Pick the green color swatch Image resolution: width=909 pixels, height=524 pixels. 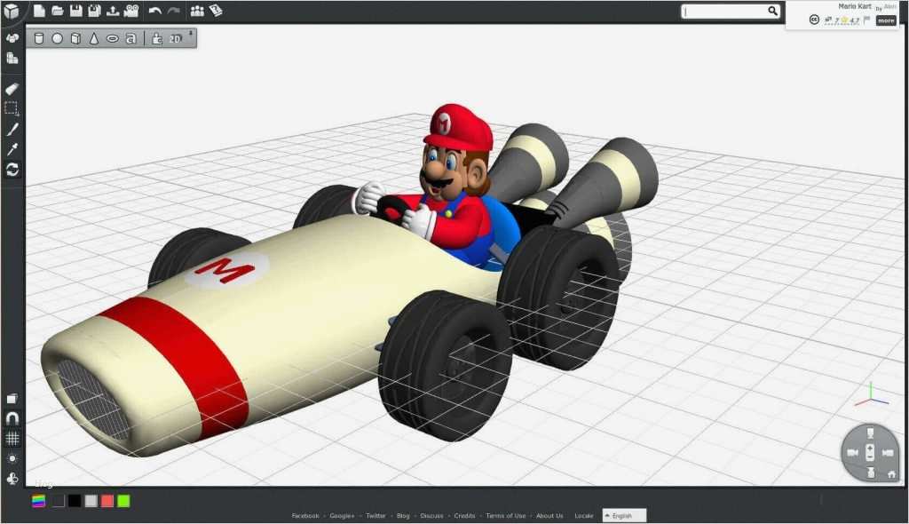pos(123,501)
